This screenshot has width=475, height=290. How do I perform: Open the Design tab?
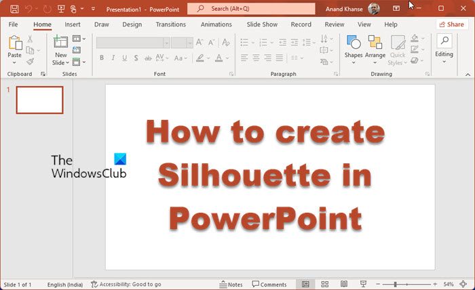coord(132,24)
